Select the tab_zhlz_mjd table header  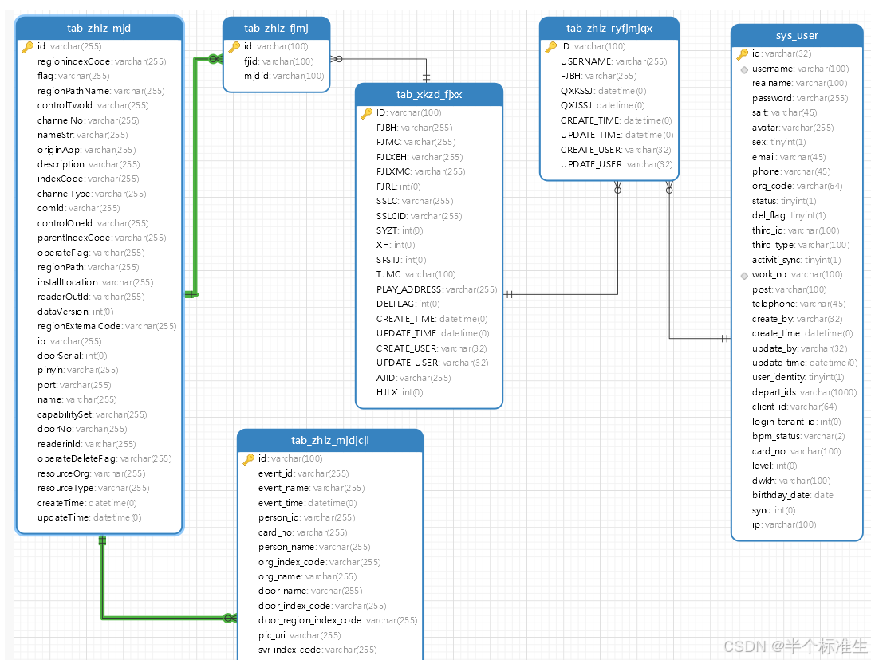(99, 29)
